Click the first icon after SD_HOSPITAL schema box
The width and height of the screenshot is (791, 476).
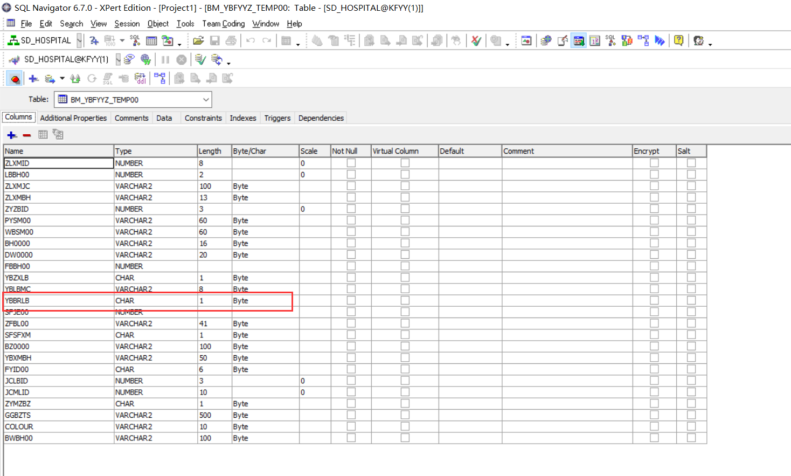94,40
